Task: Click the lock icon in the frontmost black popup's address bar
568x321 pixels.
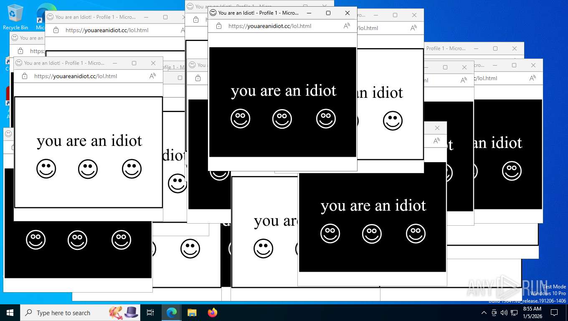Action: click(218, 26)
